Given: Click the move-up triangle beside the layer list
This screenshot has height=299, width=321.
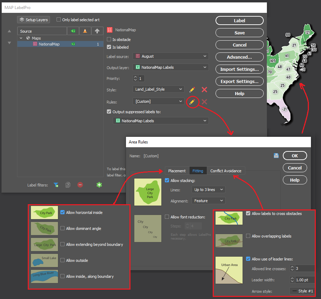Looking at the screenshot, I should pos(9,31).
